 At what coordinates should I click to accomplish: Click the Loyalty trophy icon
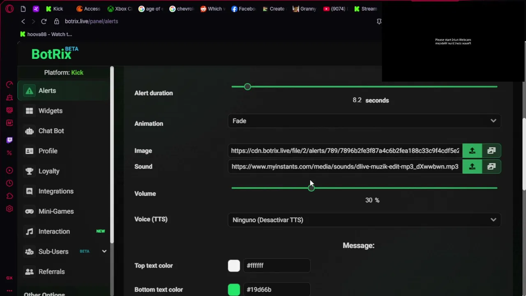(x=29, y=171)
